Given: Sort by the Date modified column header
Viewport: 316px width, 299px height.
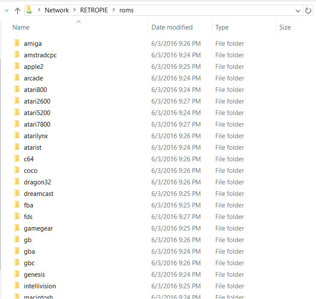Looking at the screenshot, I should 172,27.
